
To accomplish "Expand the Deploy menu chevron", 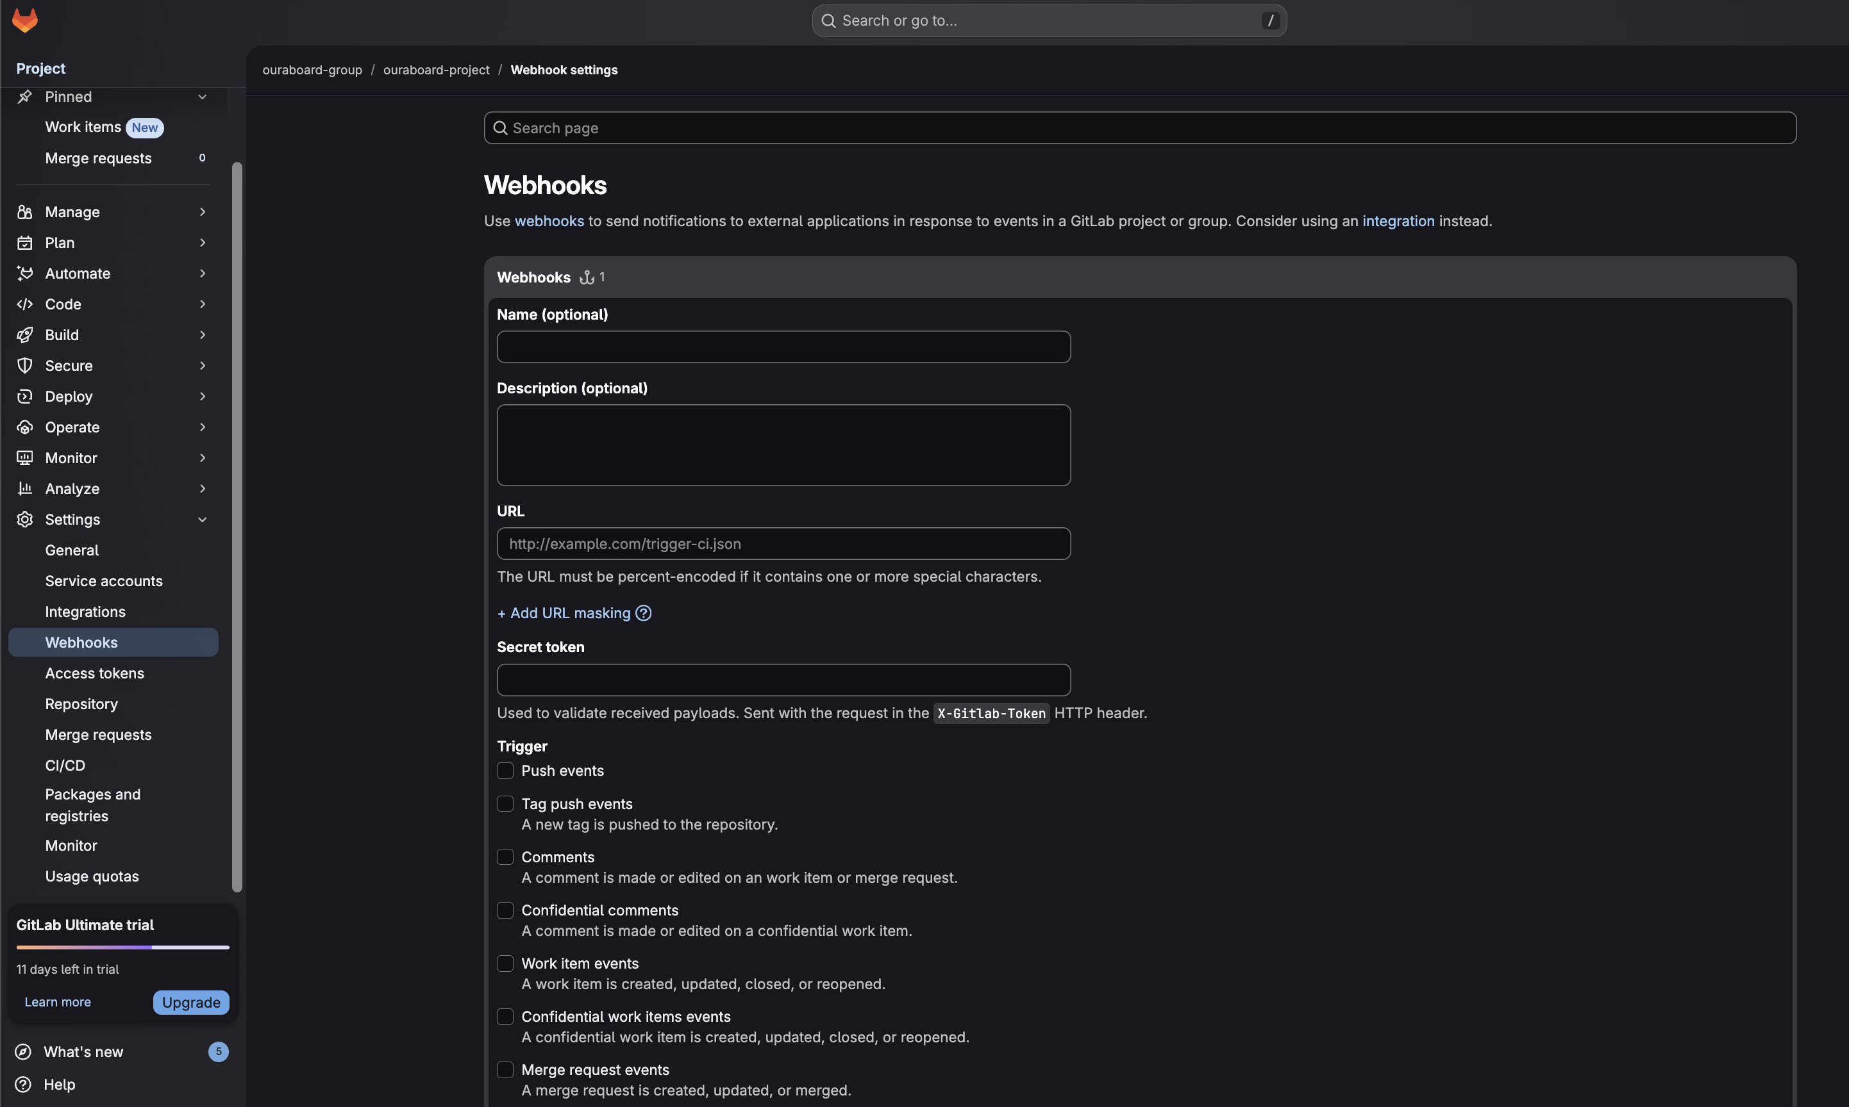I will pyautogui.click(x=201, y=396).
